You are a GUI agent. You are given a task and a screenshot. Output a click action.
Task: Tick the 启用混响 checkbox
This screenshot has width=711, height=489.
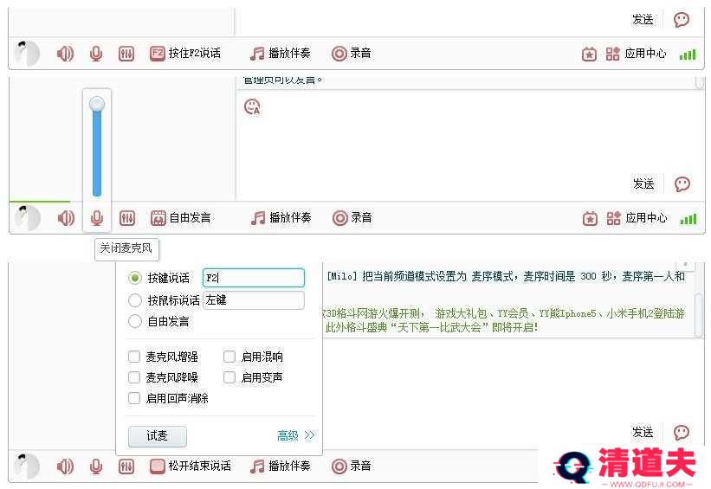click(x=229, y=357)
